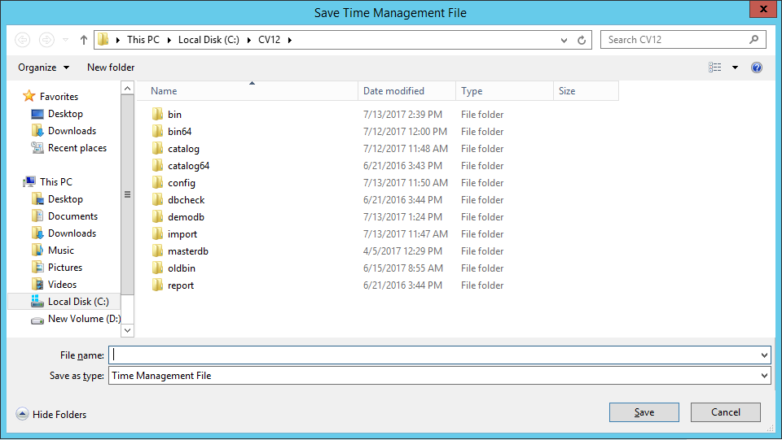
Task: Expand the File name history dropdown
Action: 764,355
